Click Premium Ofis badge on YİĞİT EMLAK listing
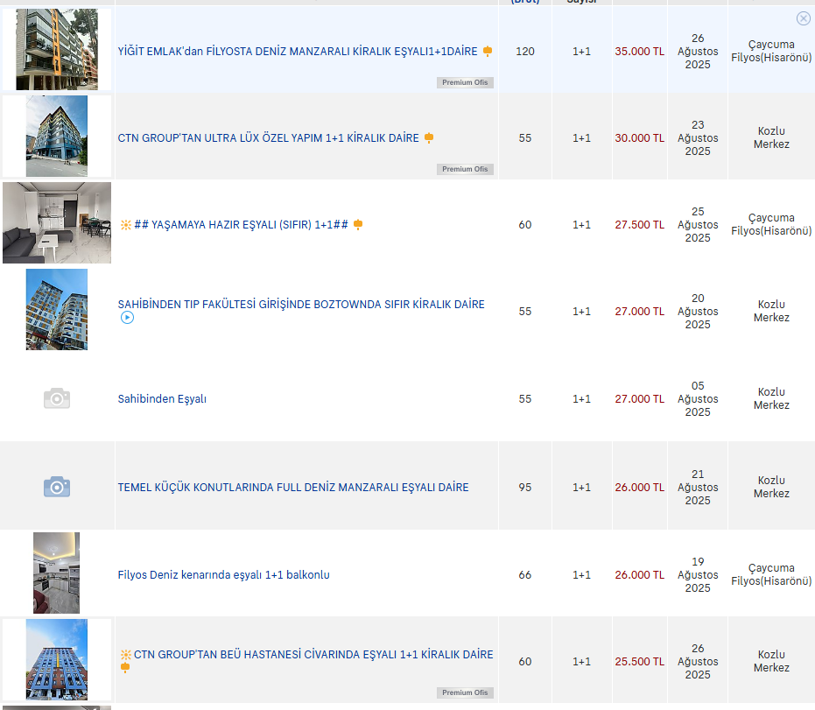 pyautogui.click(x=466, y=82)
